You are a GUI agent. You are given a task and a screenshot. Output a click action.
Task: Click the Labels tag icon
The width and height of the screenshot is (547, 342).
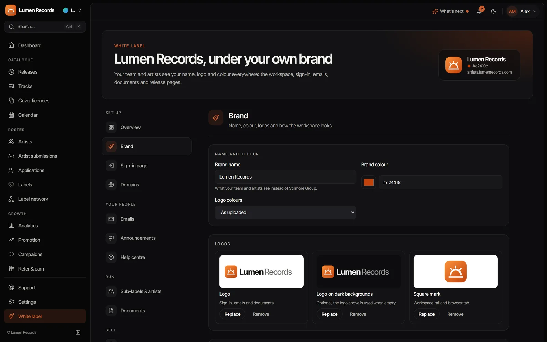click(x=11, y=185)
